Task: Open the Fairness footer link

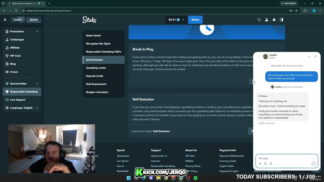Action: tap(155, 161)
